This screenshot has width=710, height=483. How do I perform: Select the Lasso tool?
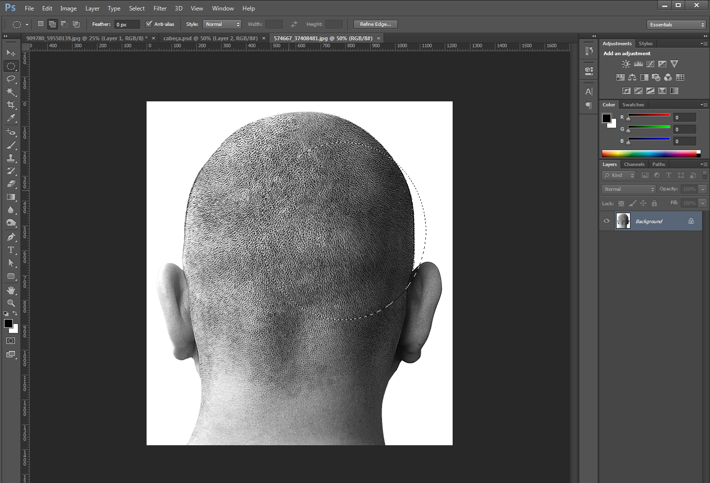[x=11, y=79]
